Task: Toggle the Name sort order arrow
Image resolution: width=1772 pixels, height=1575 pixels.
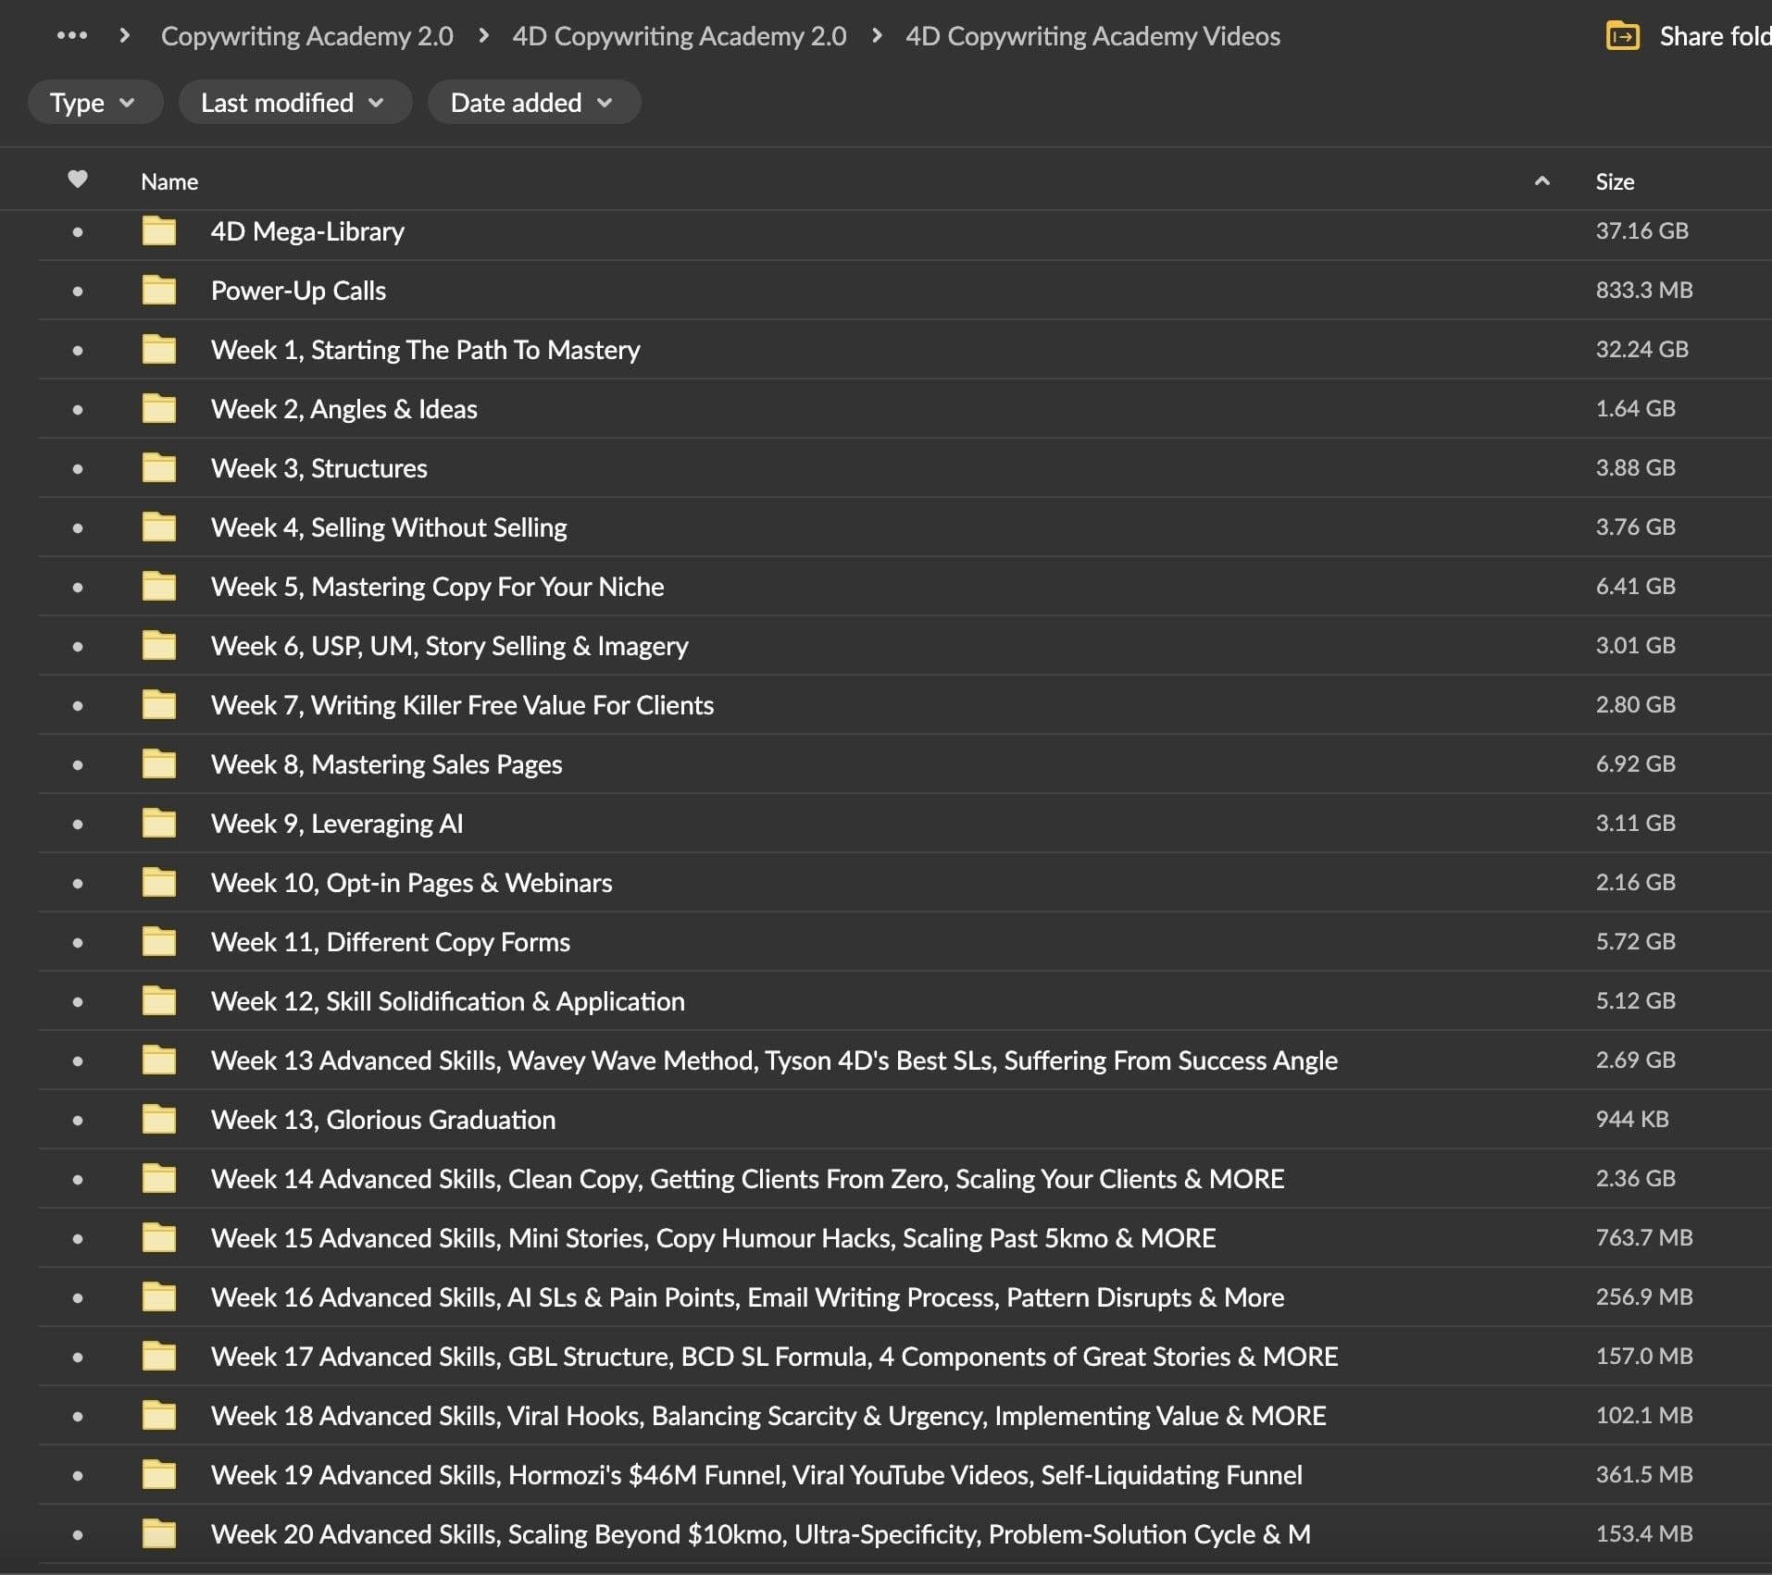Action: 1541,181
